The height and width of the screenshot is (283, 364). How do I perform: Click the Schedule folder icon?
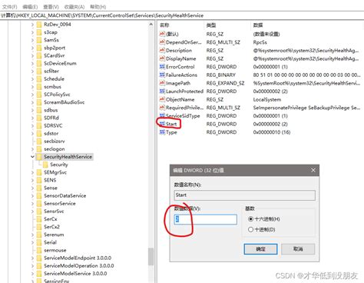click(39, 79)
